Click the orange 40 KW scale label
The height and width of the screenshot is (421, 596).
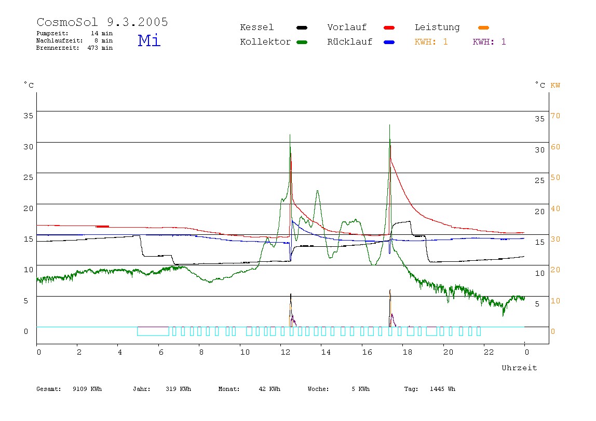(556, 208)
